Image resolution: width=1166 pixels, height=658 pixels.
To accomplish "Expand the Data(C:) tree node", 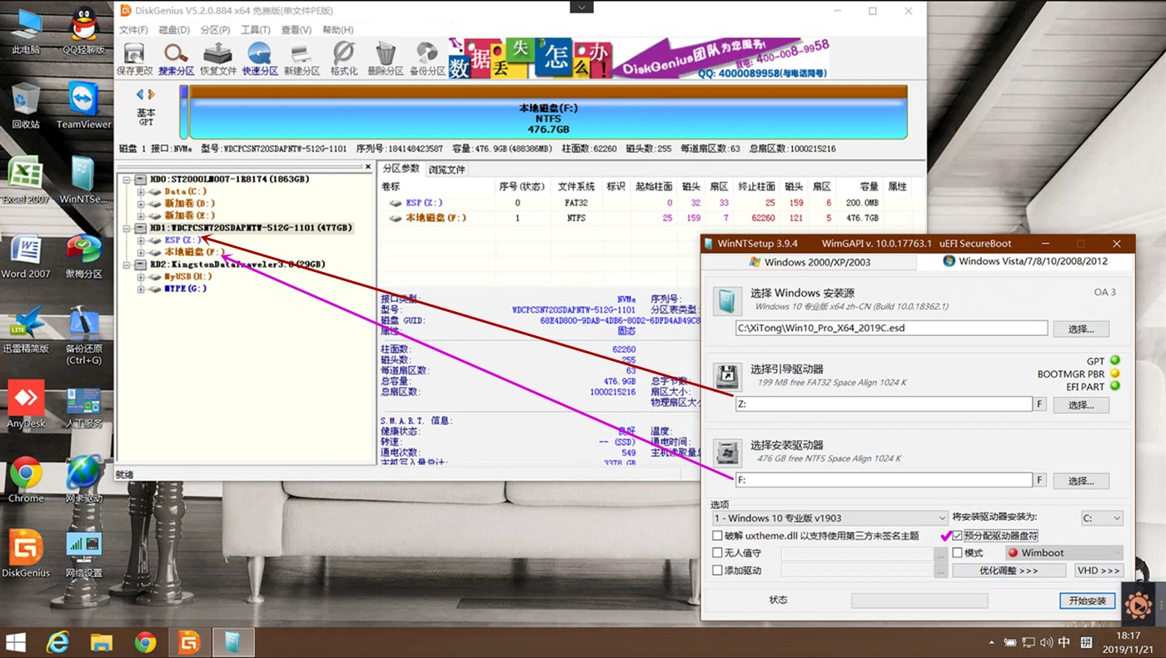I will 142,191.
